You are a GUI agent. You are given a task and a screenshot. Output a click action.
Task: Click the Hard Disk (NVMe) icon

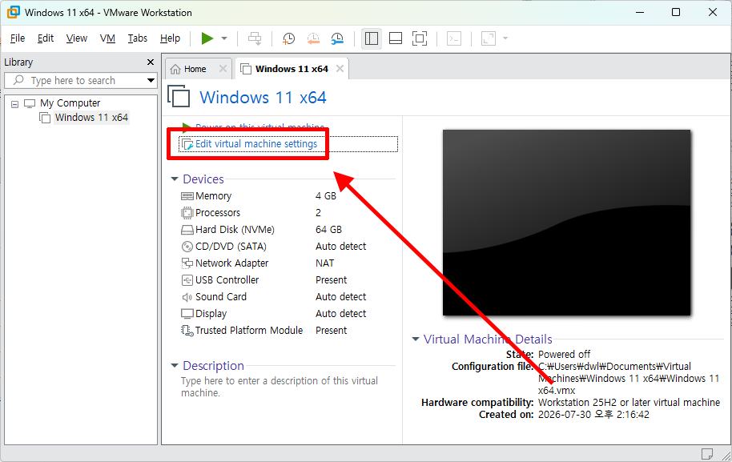point(187,230)
